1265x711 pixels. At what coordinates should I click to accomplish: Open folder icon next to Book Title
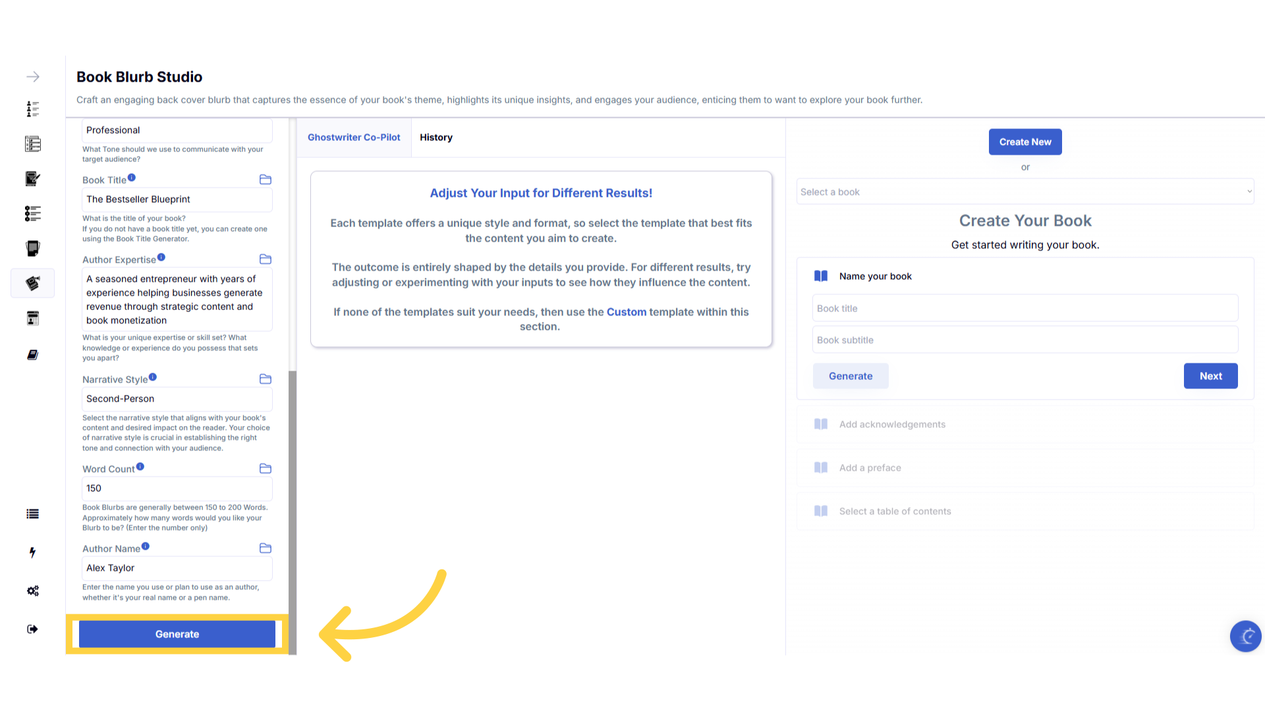(x=266, y=180)
